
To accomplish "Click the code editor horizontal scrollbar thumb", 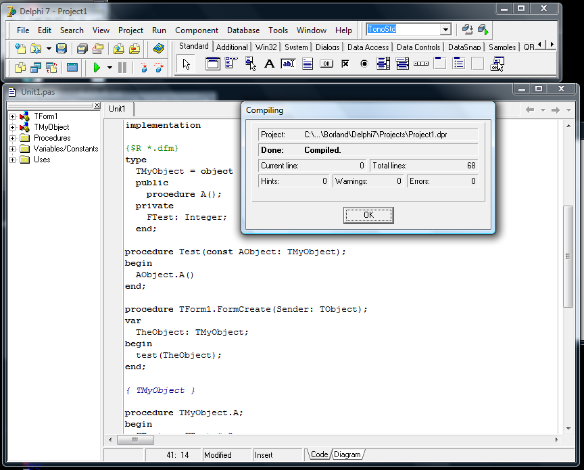I will pyautogui.click(x=135, y=440).
